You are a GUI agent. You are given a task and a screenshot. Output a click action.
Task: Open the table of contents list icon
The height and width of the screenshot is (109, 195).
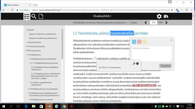coord(27,16)
